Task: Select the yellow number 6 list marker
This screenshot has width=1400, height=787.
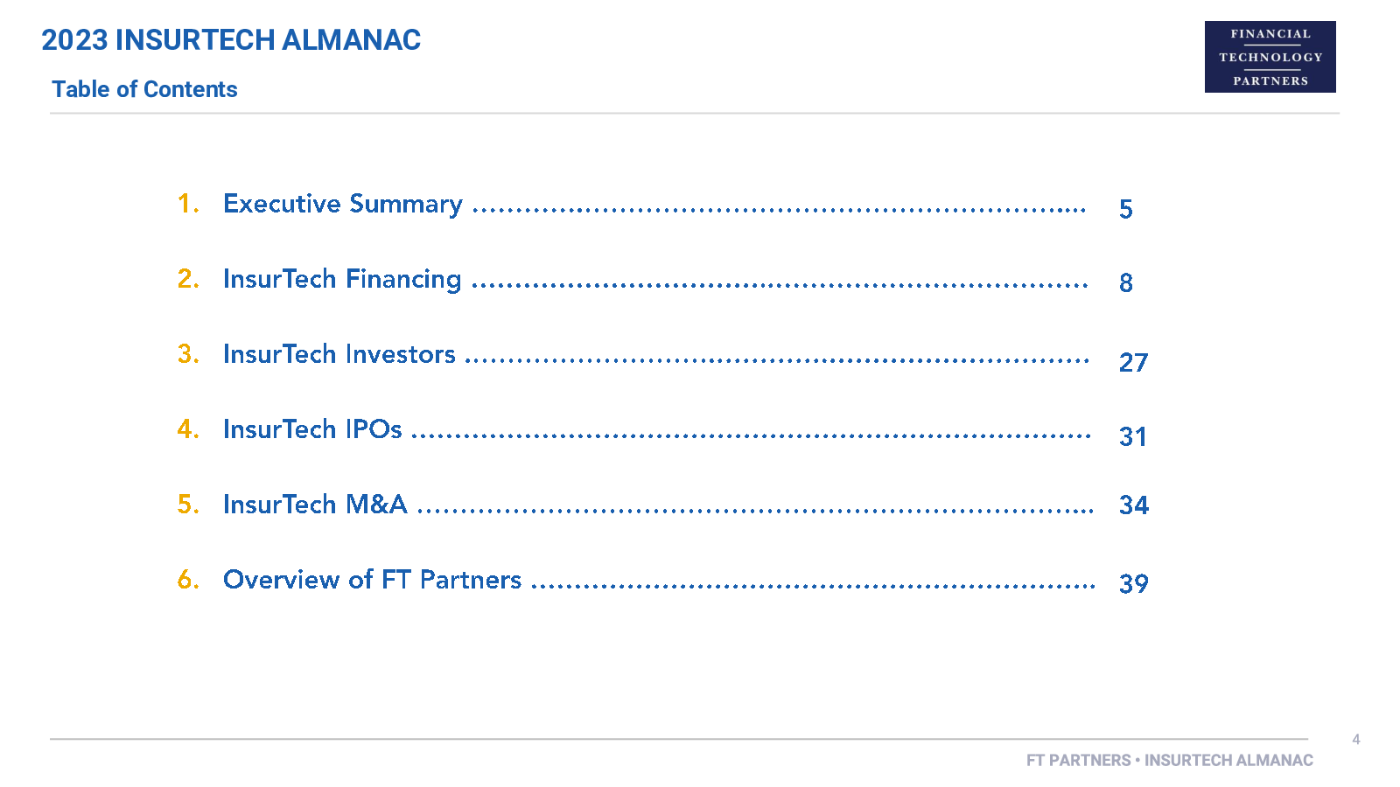Action: (188, 580)
